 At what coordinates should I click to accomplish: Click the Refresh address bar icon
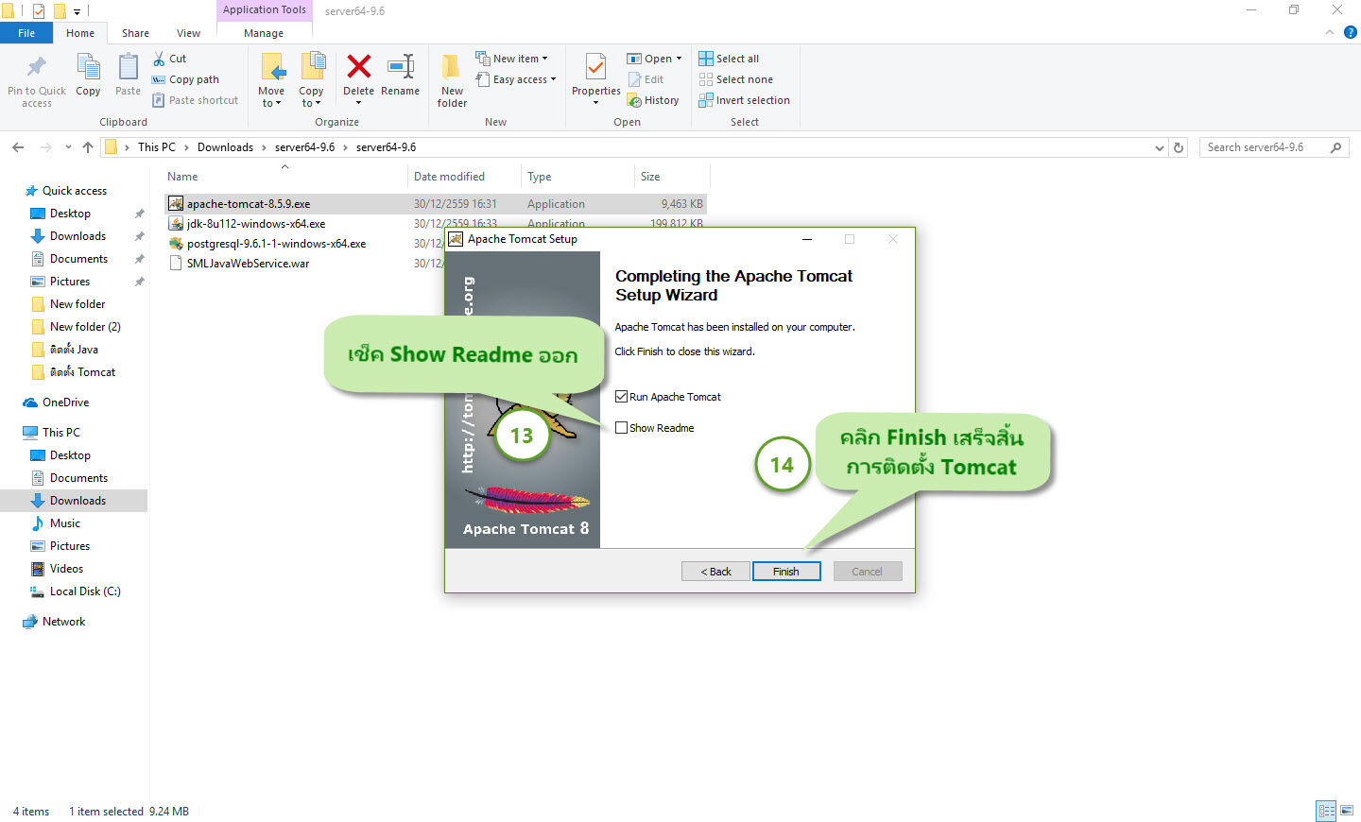[1179, 147]
